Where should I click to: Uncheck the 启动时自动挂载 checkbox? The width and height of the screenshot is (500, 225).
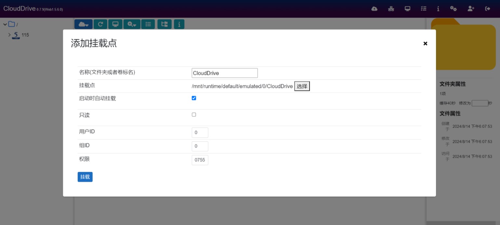194,98
